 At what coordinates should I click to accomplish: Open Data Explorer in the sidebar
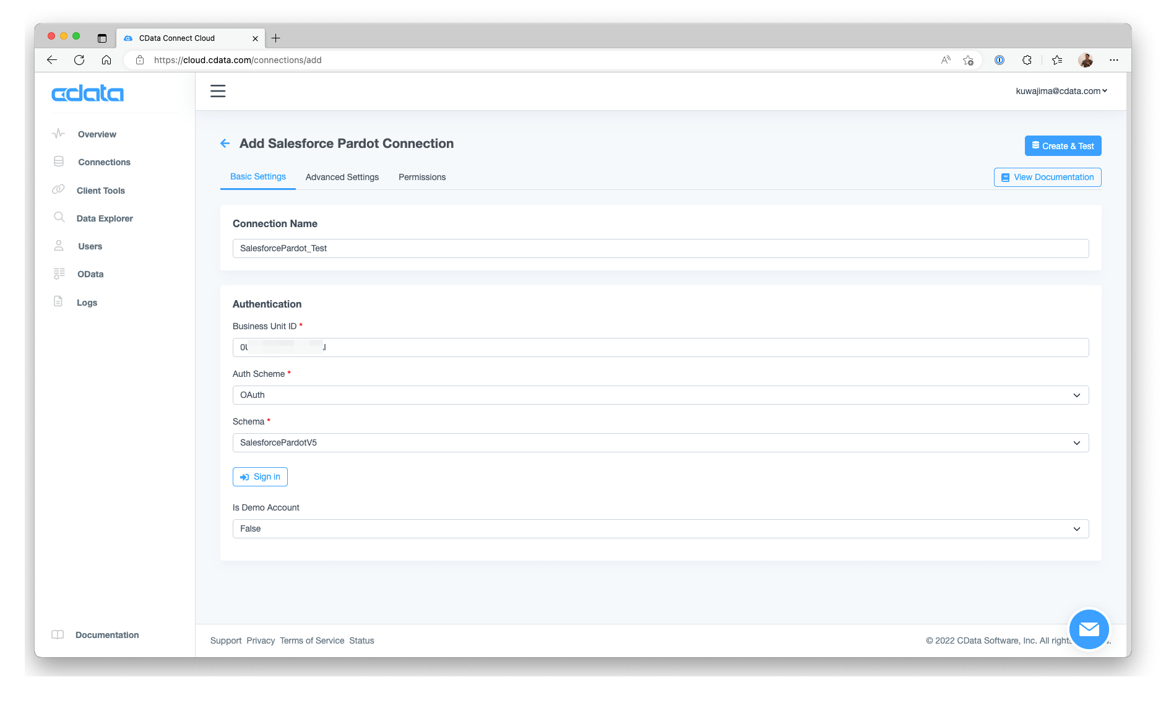tap(105, 218)
